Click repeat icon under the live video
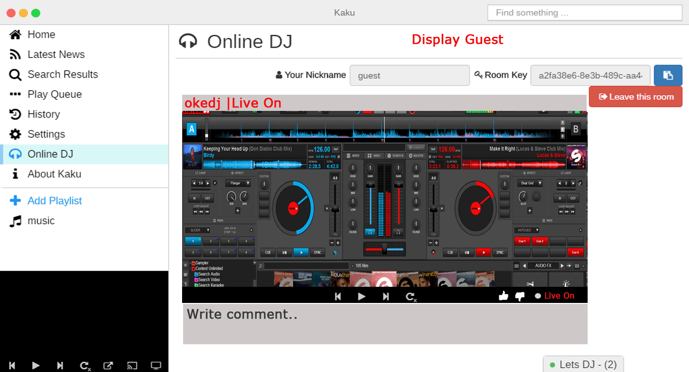This screenshot has width=689, height=372. [x=411, y=297]
